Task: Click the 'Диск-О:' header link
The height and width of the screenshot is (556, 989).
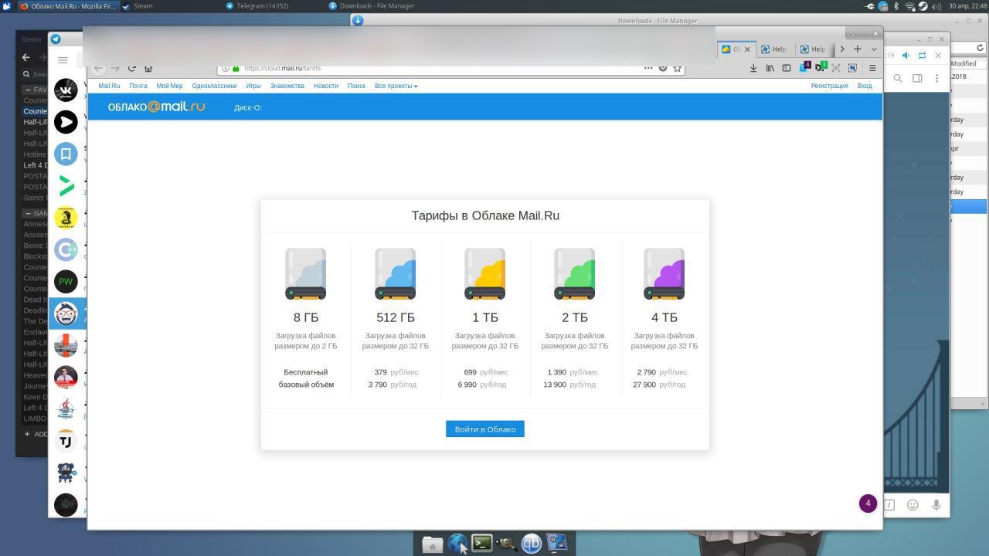Action: pos(248,107)
